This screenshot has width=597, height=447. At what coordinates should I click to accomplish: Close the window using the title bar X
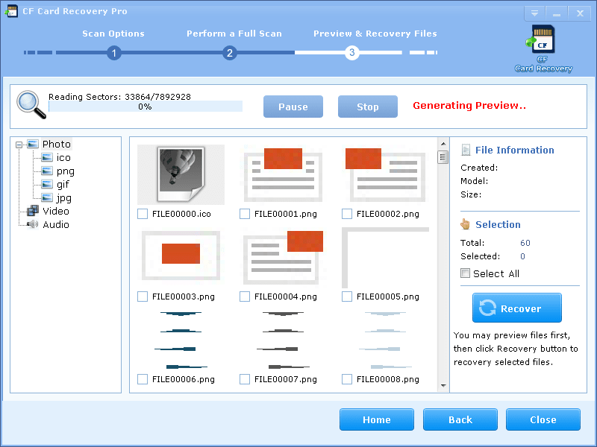click(580, 13)
